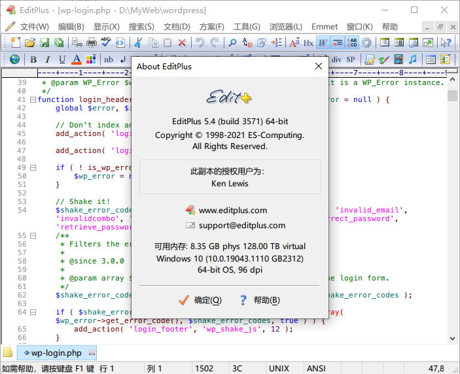Click folder icon left of document tabs
This screenshot has width=460, height=374.
click(x=8, y=352)
